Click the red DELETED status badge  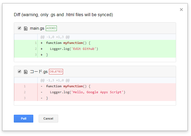56,72
